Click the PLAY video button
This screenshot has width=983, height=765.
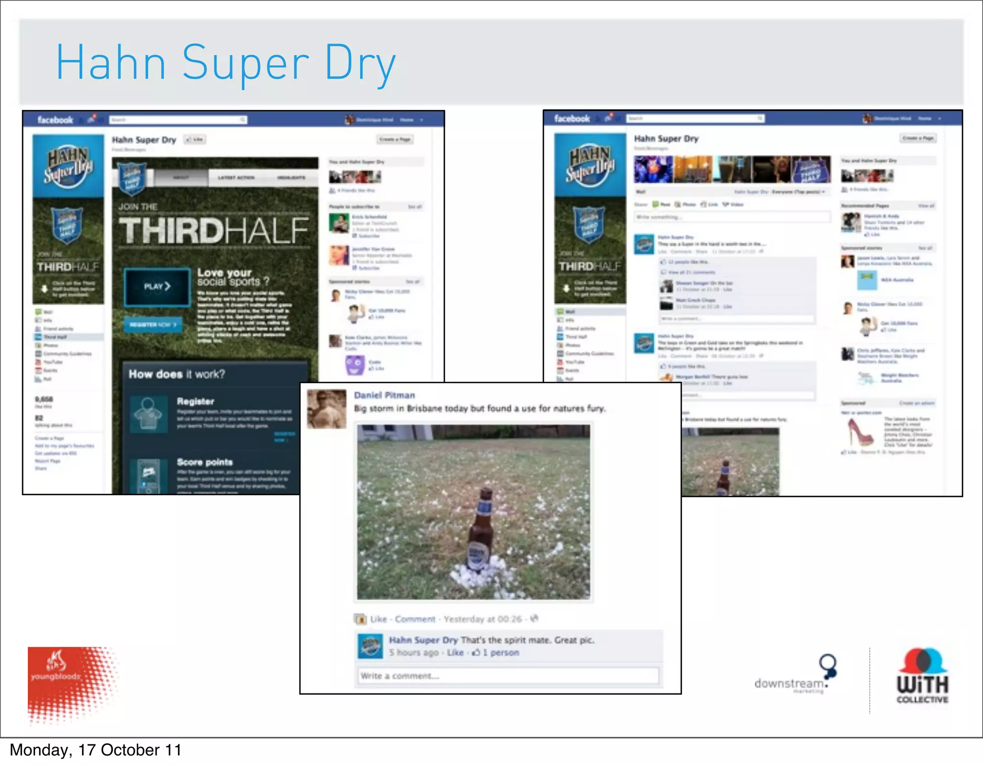157,287
